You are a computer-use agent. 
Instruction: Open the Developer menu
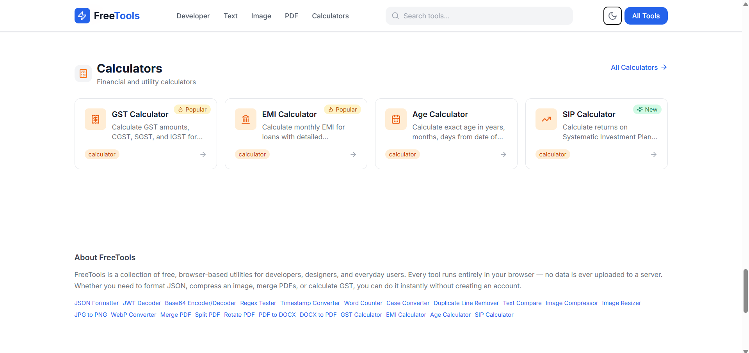click(x=193, y=16)
